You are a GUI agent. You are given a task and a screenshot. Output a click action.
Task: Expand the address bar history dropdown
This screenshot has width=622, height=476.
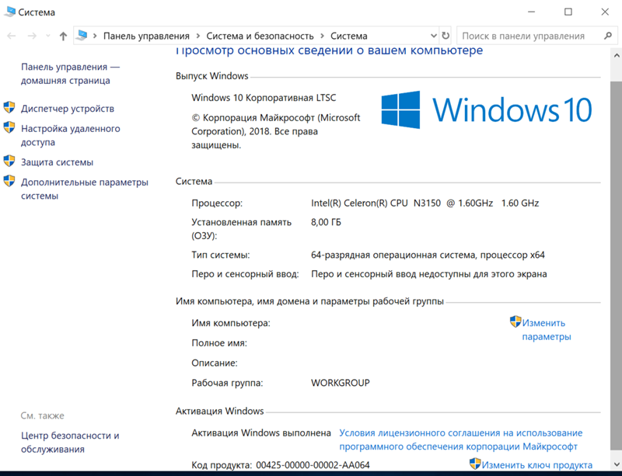pyautogui.click(x=434, y=36)
